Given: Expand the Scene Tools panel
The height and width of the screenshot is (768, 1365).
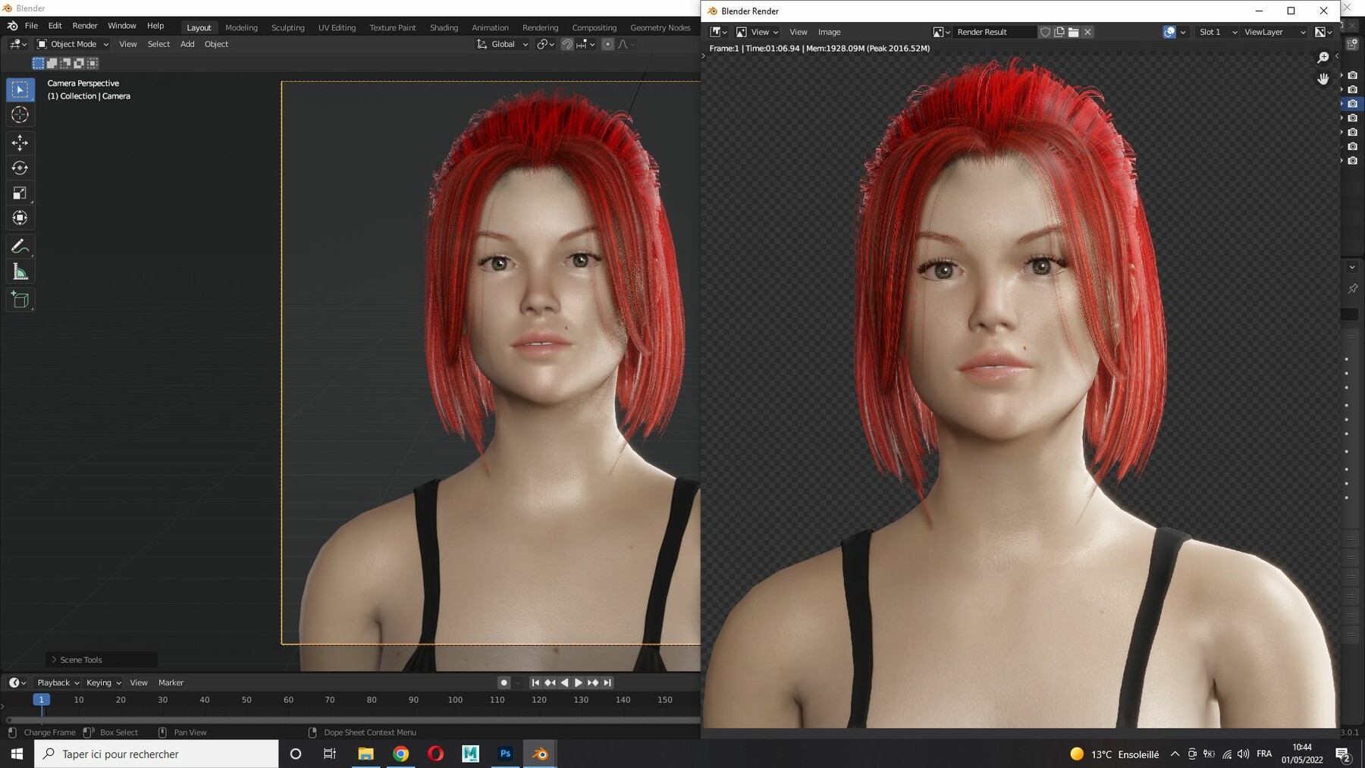Looking at the screenshot, I should point(102,660).
